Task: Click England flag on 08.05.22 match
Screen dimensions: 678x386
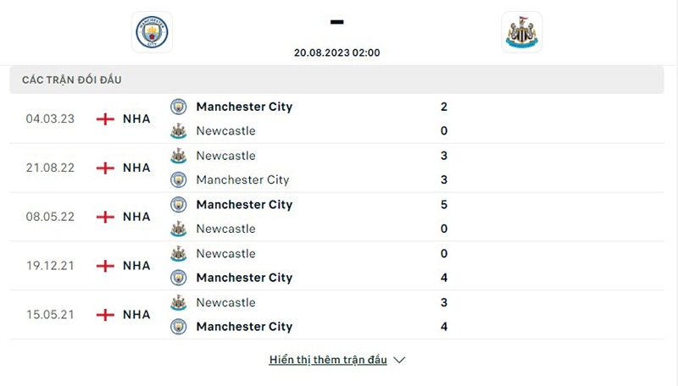Action: tap(105, 217)
